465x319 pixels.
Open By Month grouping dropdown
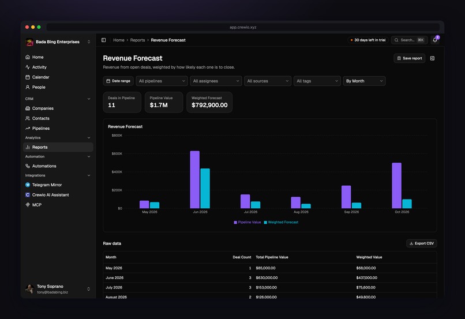pos(364,81)
